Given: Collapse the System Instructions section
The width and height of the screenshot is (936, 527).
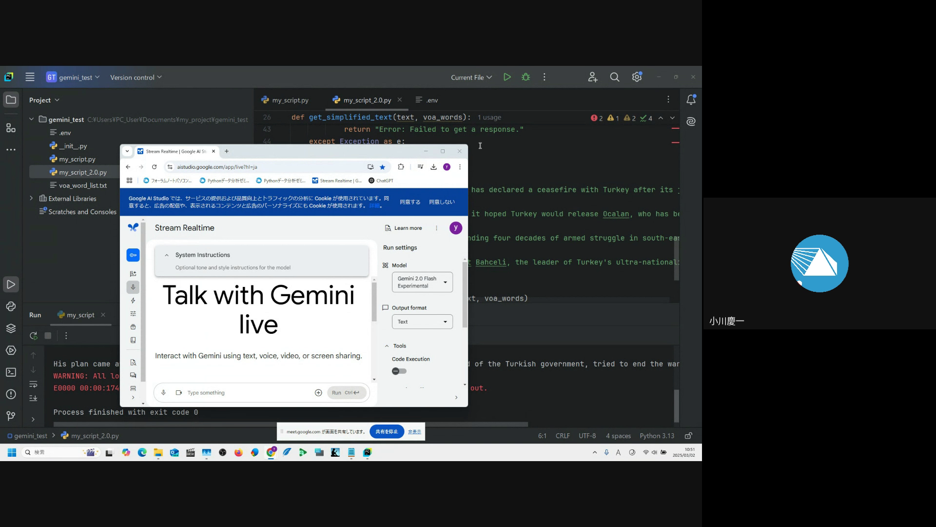Looking at the screenshot, I should pyautogui.click(x=167, y=255).
